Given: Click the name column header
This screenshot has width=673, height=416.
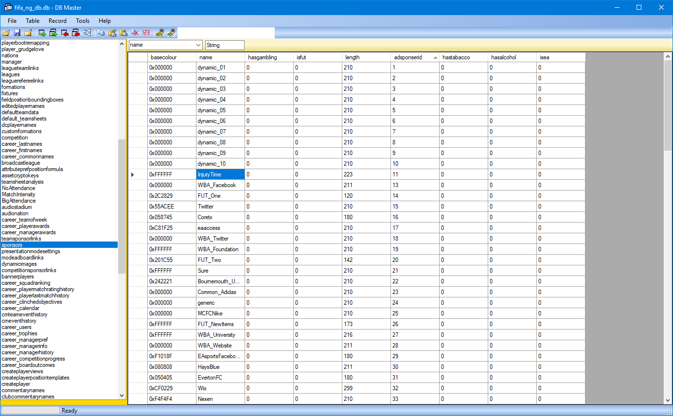Looking at the screenshot, I should click(x=220, y=57).
